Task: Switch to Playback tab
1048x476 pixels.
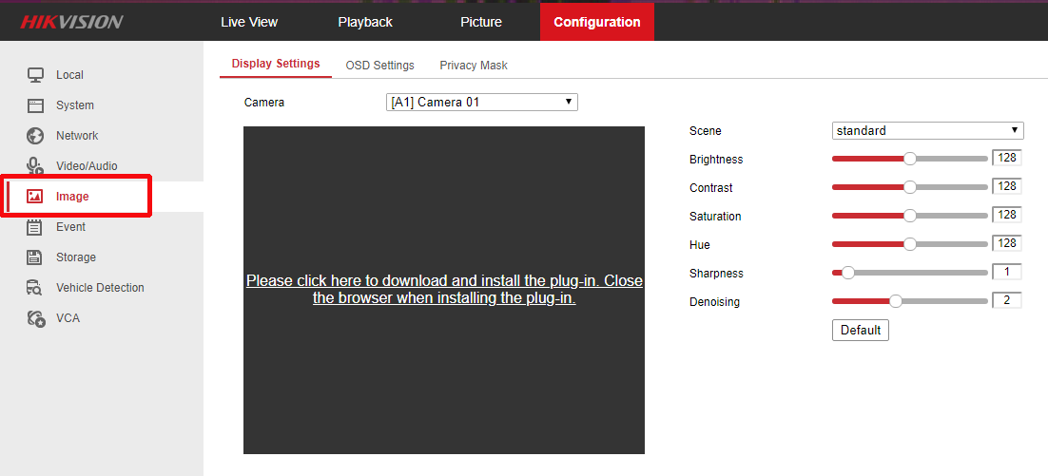Action: click(x=365, y=22)
